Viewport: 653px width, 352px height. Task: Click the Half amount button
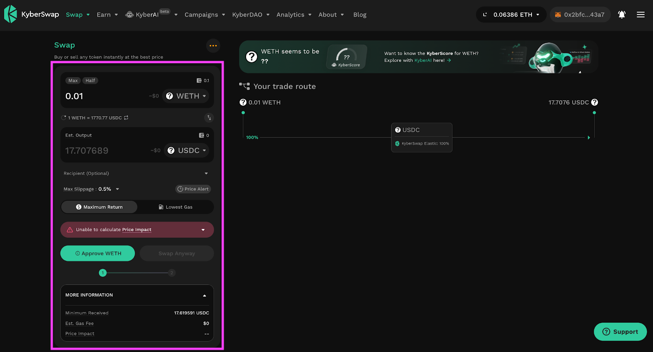point(90,81)
